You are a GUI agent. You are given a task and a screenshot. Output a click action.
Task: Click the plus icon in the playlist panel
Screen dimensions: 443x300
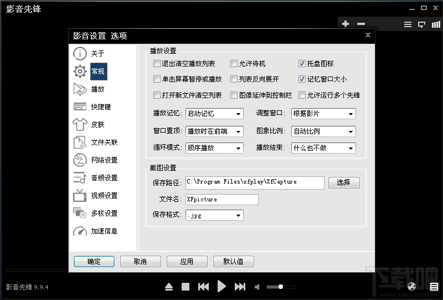pos(346,24)
